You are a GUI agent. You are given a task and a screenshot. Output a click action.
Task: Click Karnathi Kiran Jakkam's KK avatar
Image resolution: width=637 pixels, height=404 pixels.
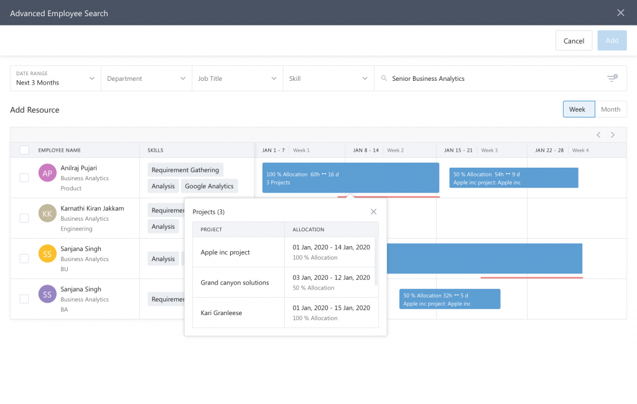[47, 213]
